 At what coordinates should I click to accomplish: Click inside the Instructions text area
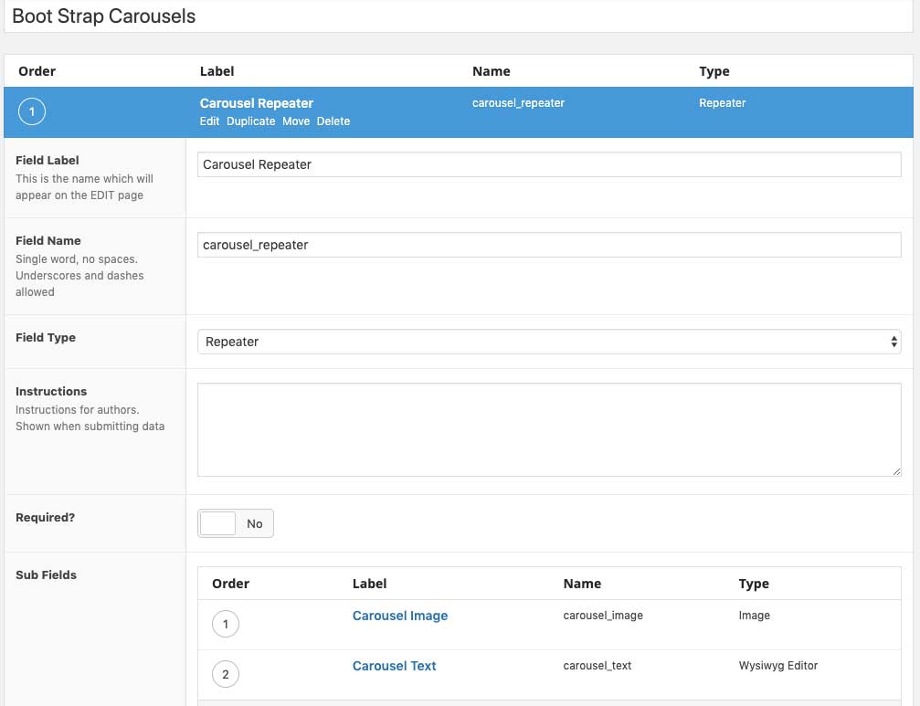point(546,429)
